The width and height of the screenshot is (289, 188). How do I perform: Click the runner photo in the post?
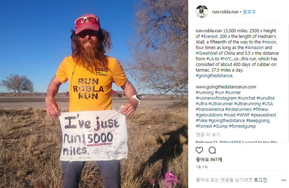[94, 94]
